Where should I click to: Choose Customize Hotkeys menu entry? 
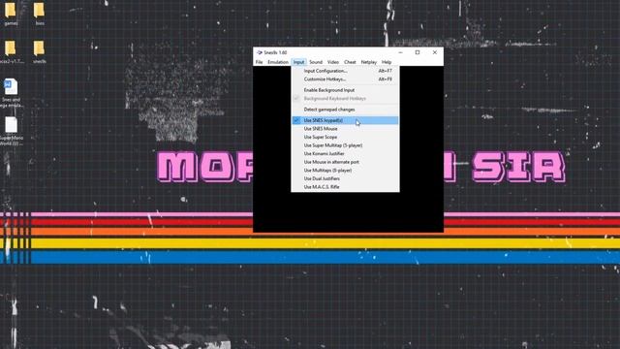coord(345,79)
